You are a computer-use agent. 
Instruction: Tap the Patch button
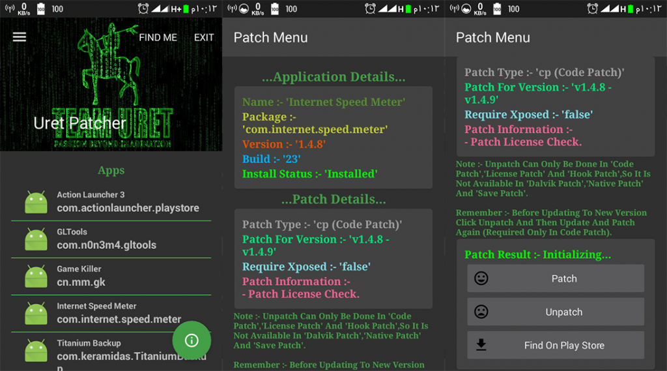pyautogui.click(x=556, y=278)
